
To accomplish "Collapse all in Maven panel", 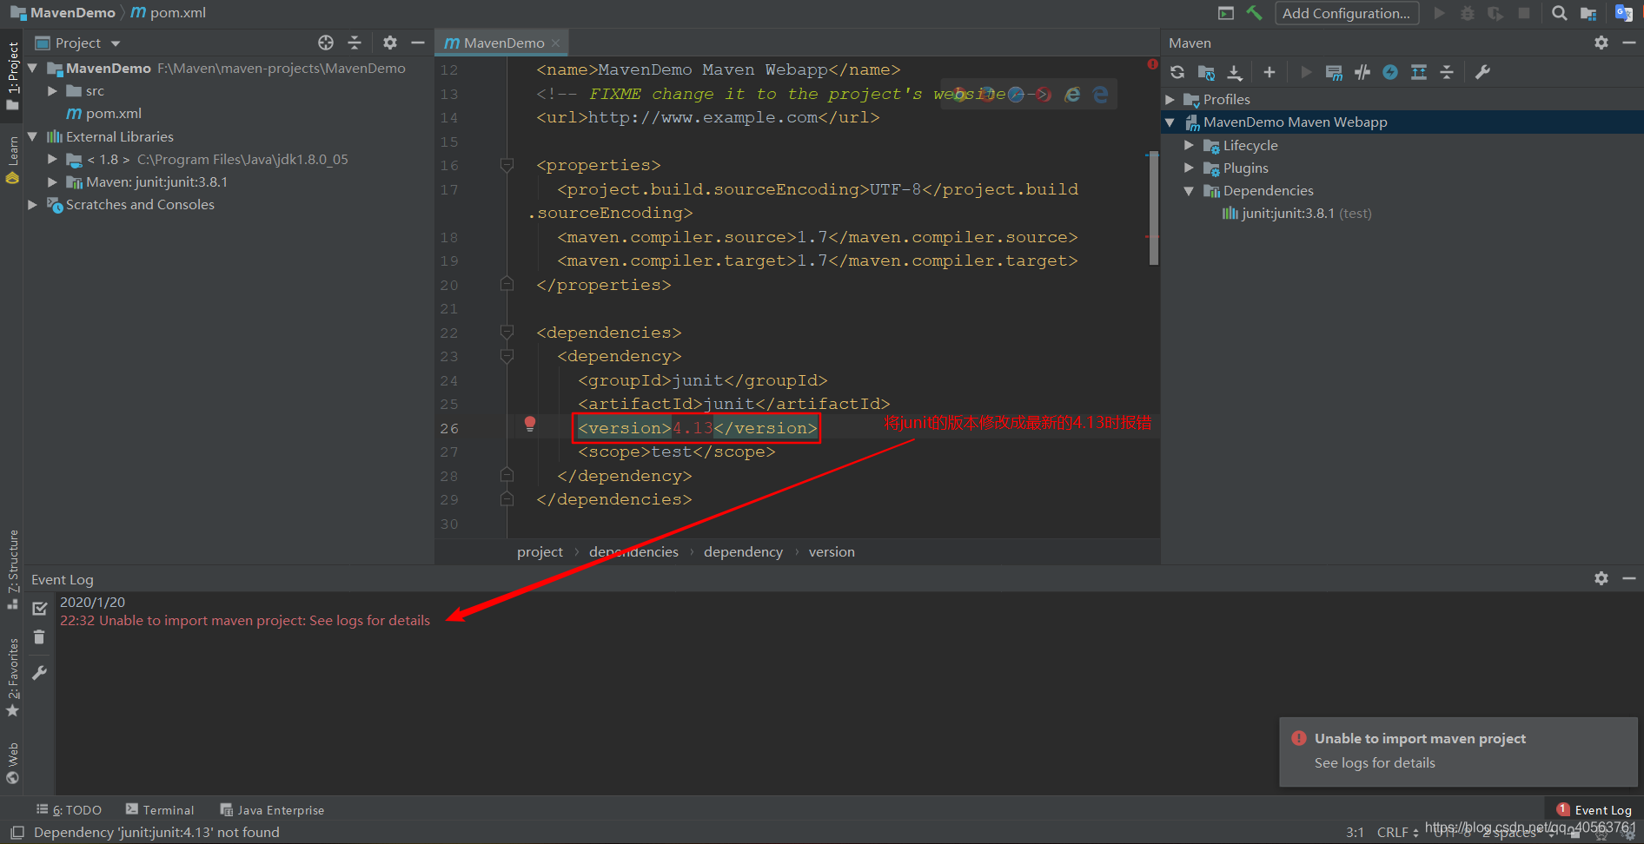I will 1447,72.
